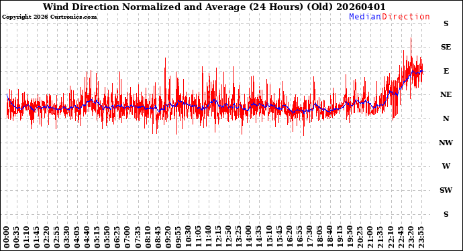463x251 pixels.
Task: Click the 01:45 time axis label
Action: pyautogui.click(x=37, y=237)
